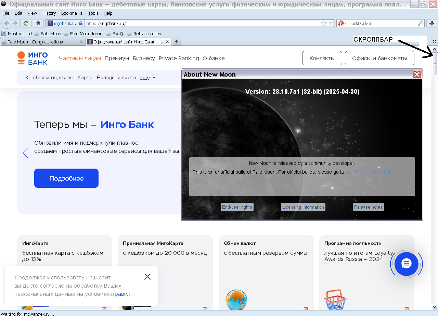Click Release notes in About dialog
Viewport: 438px width, 316px height.
pos(368,207)
